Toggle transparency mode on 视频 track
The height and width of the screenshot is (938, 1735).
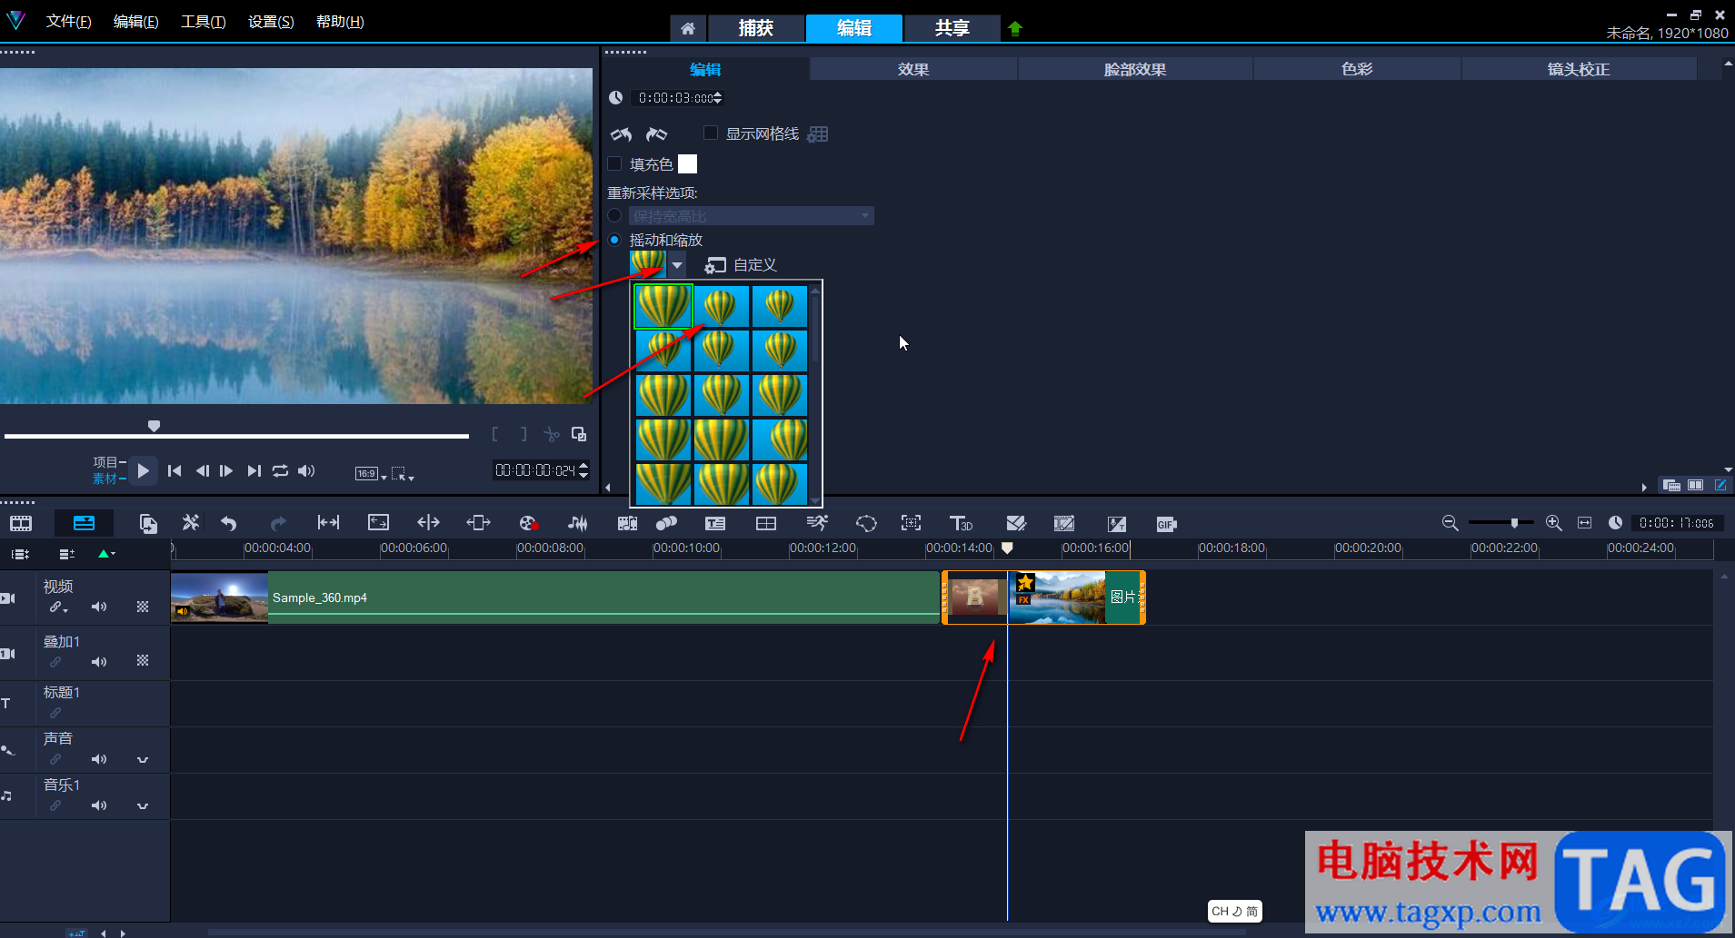click(143, 607)
